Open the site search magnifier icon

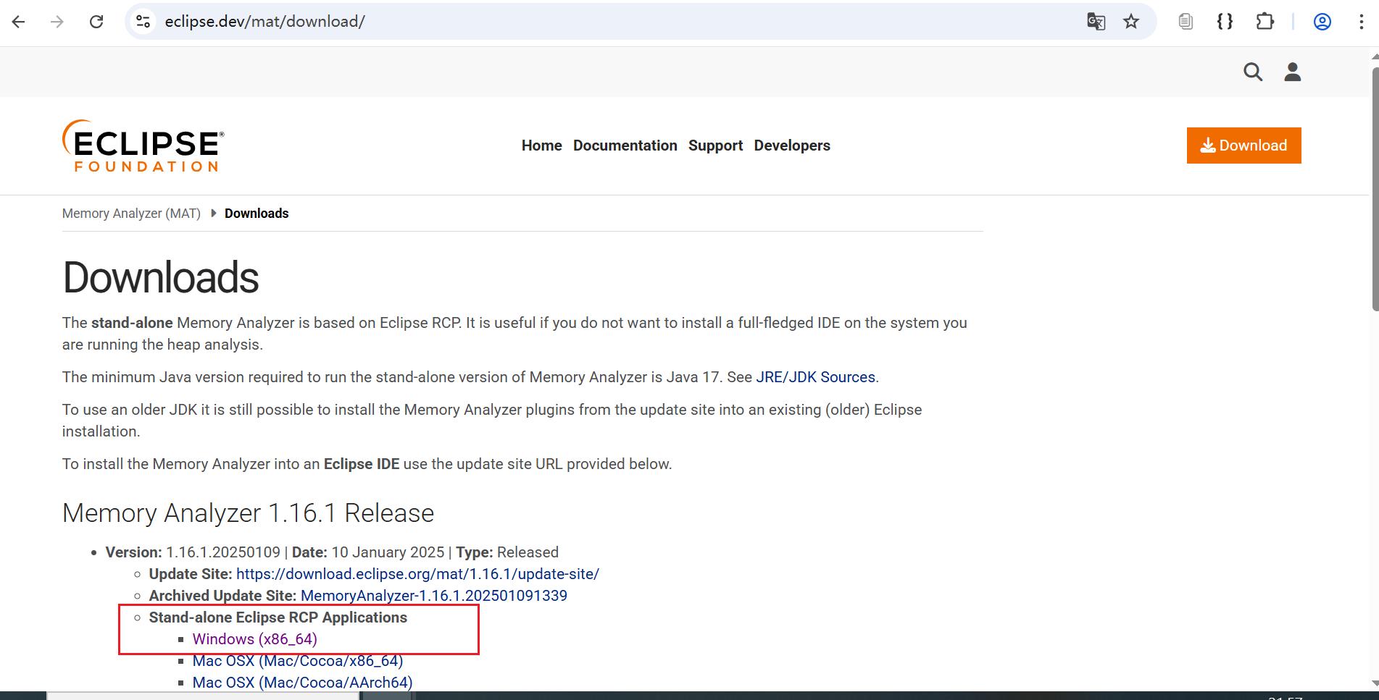click(x=1253, y=72)
